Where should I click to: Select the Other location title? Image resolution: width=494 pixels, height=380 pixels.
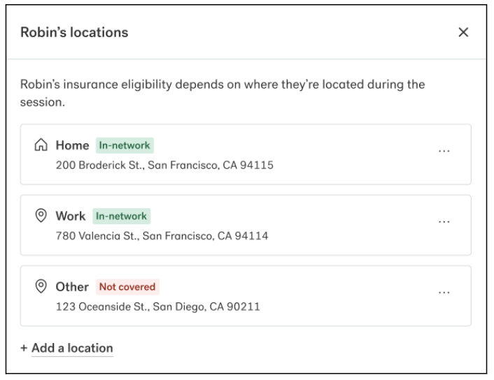72,287
